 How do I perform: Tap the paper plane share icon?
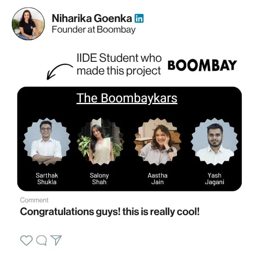tap(56, 240)
